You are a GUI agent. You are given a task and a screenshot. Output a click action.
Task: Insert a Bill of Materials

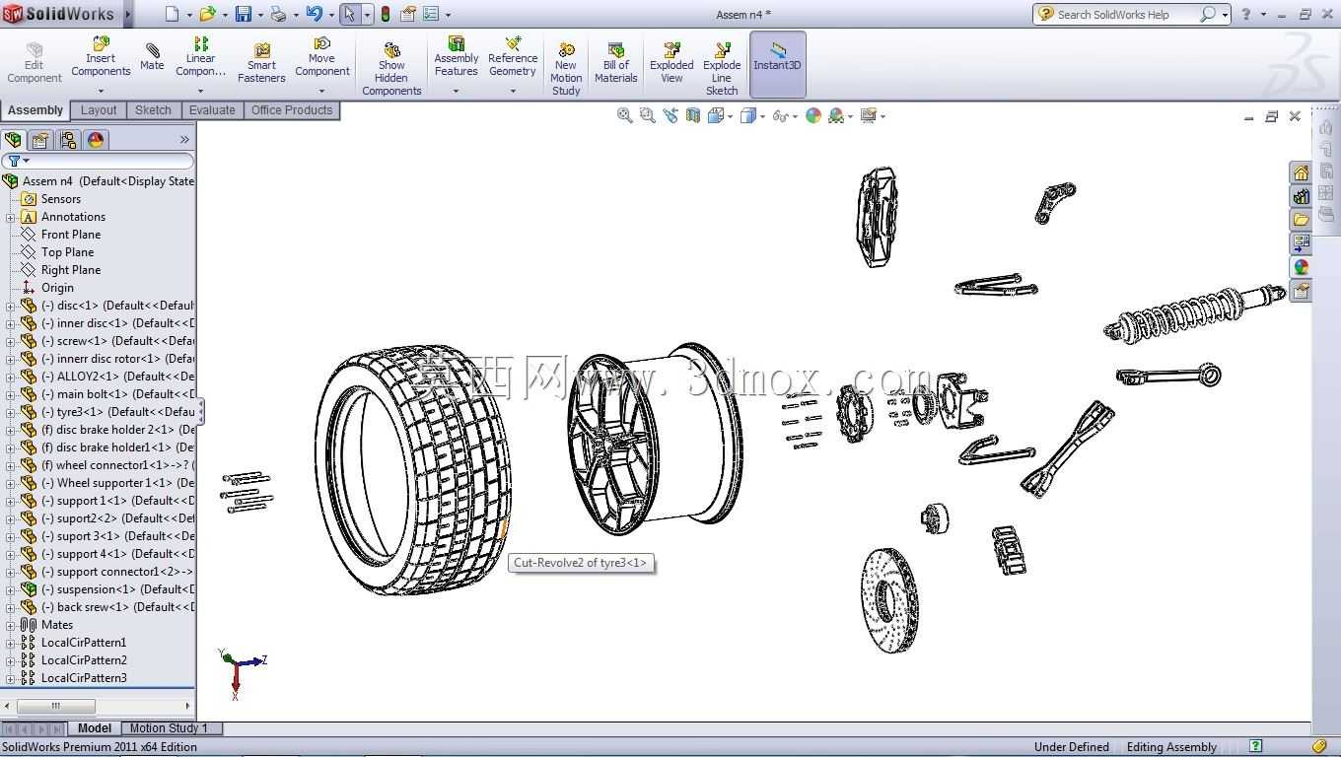click(x=615, y=63)
